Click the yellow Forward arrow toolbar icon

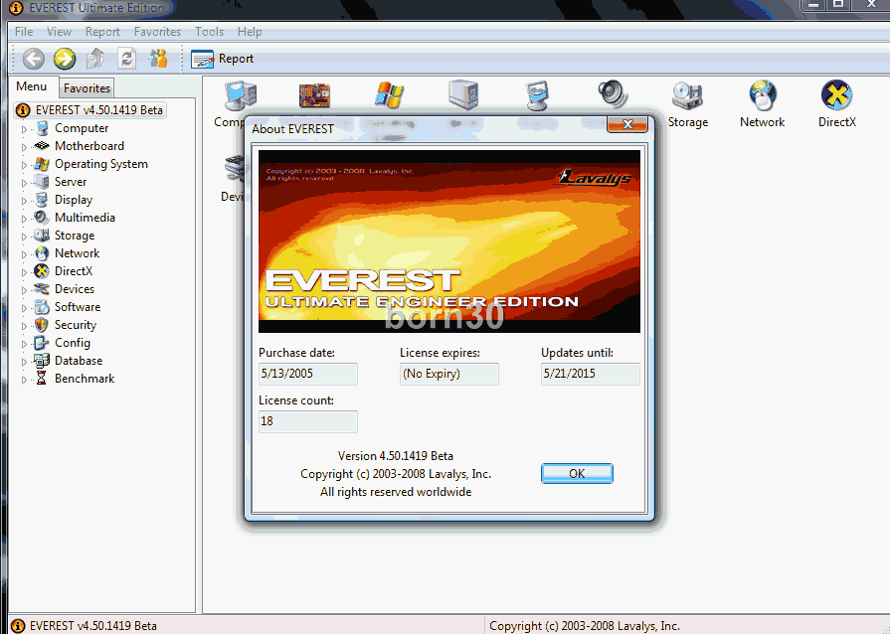coord(64,59)
